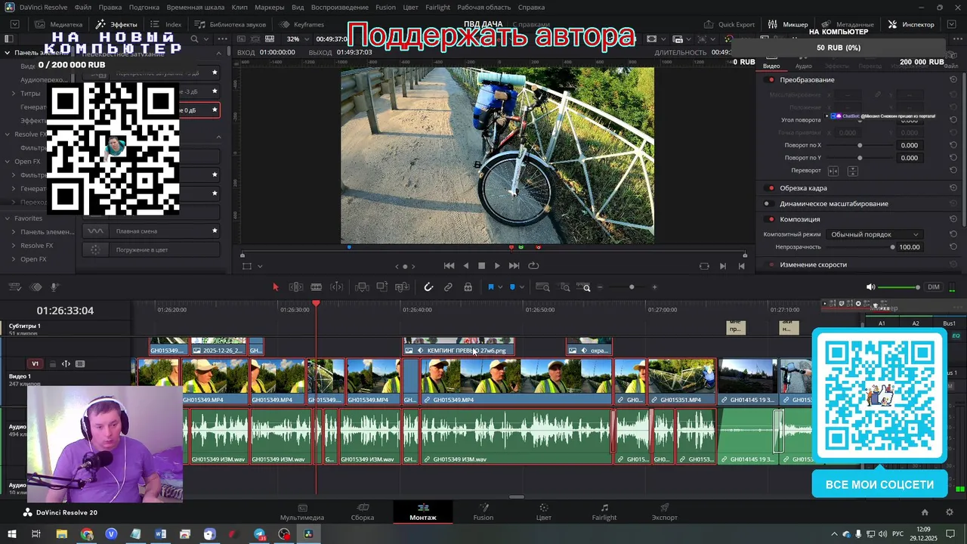Adjust the timeline zoom slider
This screenshot has width=967, height=544.
coord(632,287)
